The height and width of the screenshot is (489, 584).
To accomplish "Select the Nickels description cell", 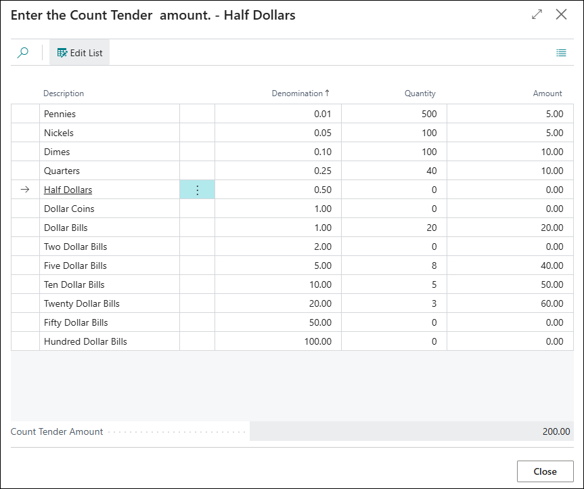I will (x=110, y=133).
